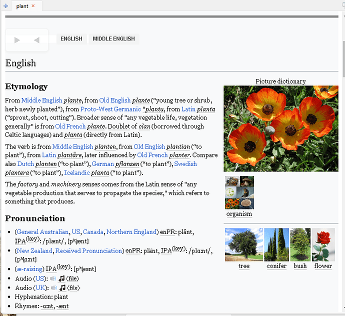
Task: Open the æ-raising link
Action: pos(29,269)
